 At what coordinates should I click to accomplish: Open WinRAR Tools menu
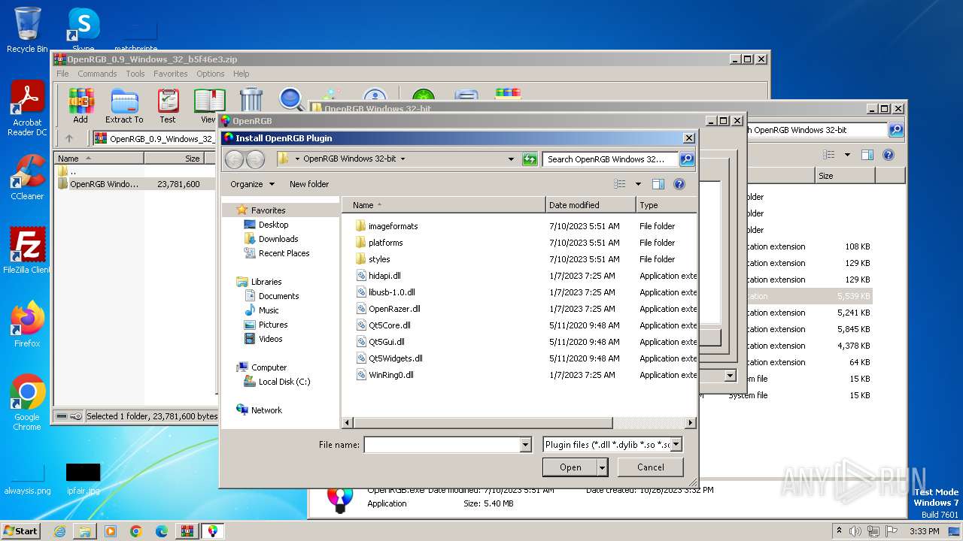[x=135, y=74]
